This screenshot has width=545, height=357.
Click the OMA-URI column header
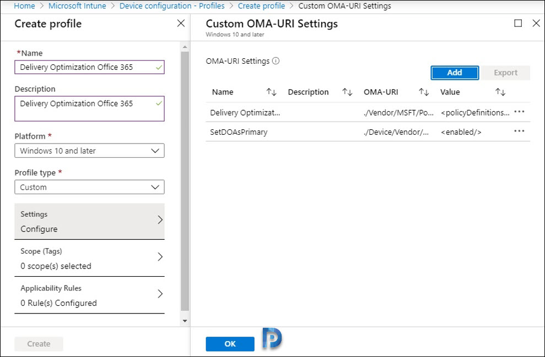(x=381, y=92)
